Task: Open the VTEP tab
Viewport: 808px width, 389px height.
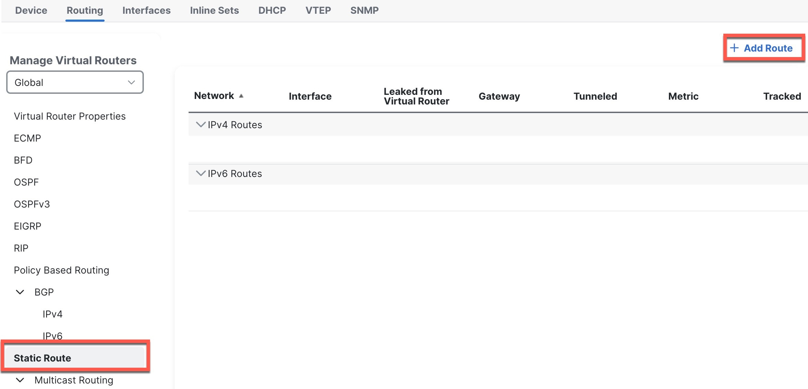Action: click(x=318, y=10)
